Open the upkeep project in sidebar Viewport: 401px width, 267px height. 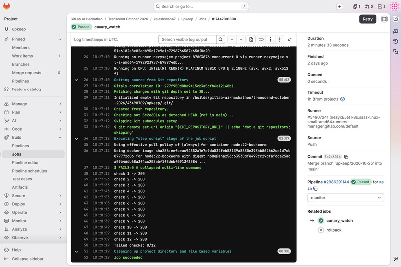[33, 29]
